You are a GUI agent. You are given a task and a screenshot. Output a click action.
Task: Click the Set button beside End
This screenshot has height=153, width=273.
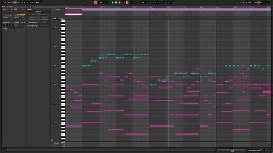[23, 9]
